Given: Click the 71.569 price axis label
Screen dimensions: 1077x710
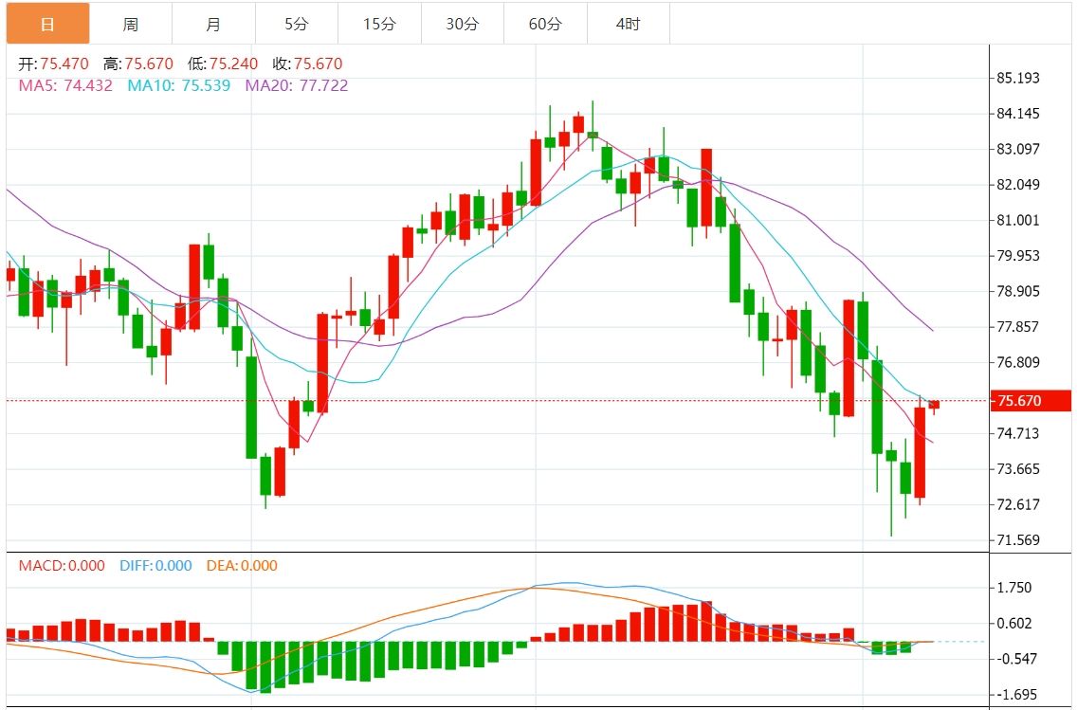Looking at the screenshot, I should pyautogui.click(x=1018, y=540).
